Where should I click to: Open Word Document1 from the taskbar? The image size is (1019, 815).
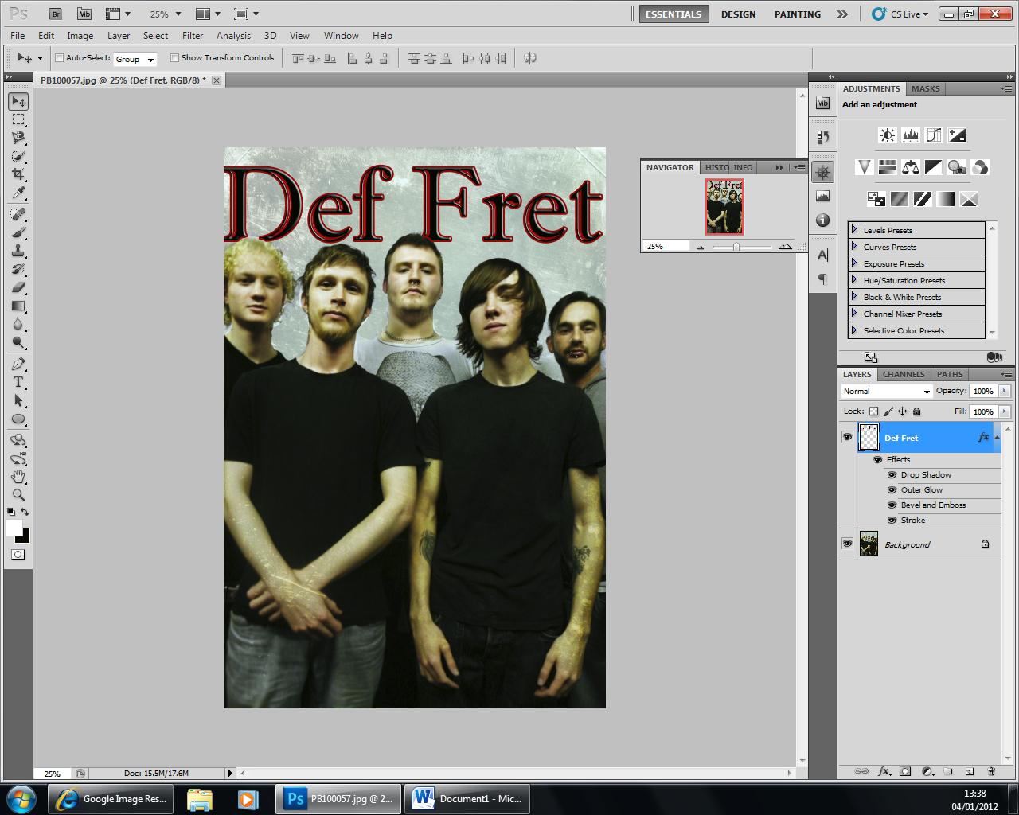click(467, 798)
